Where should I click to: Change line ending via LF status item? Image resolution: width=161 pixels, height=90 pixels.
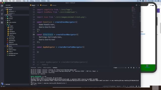(x=128, y=86)
